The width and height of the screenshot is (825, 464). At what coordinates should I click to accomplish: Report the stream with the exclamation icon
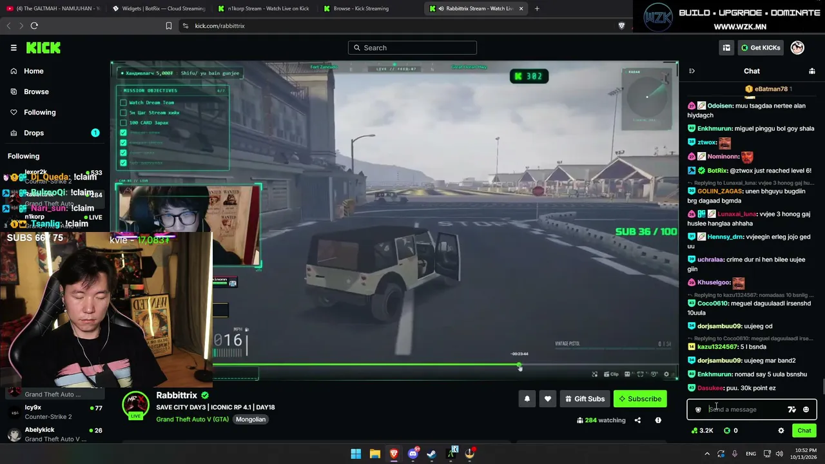pos(658,420)
